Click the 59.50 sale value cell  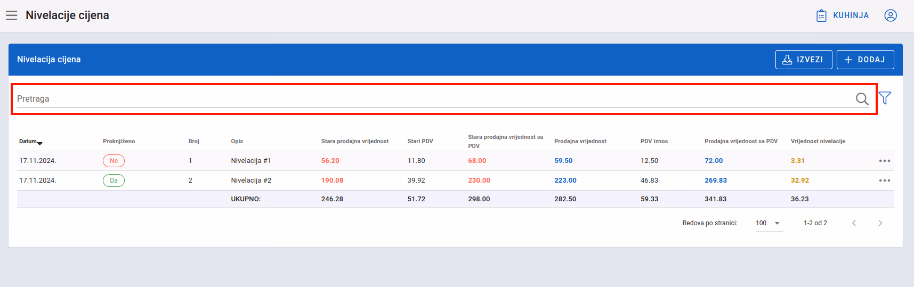pyautogui.click(x=563, y=161)
